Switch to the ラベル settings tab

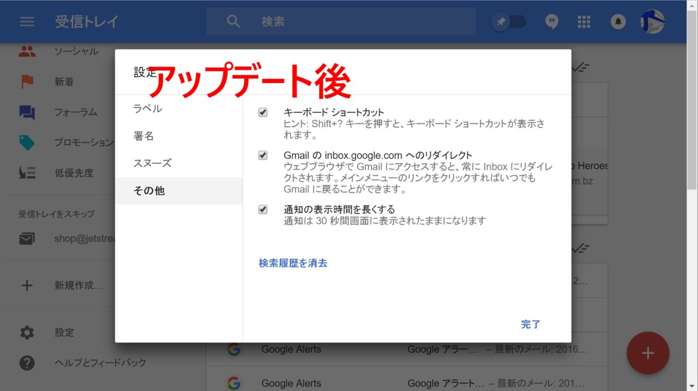click(148, 109)
